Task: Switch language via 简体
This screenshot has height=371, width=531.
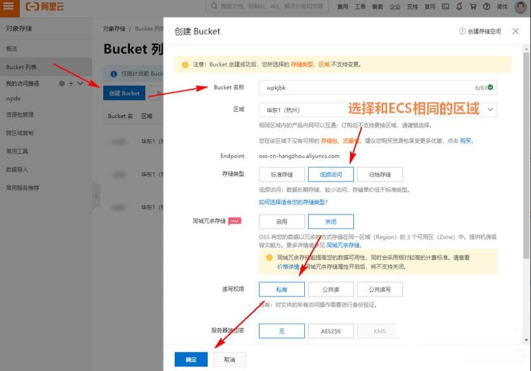Action: point(502,6)
